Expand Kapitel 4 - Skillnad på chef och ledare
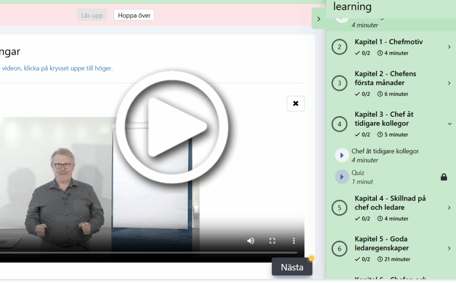456x283 pixels. (x=449, y=208)
